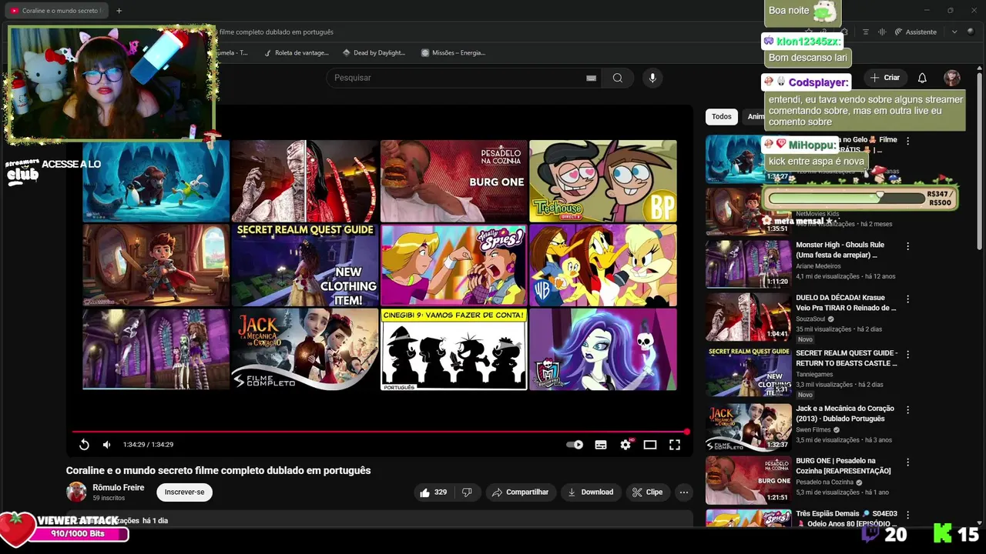Open Monster High ghost girl end-screen thumbnail
The height and width of the screenshot is (554, 986).
(x=603, y=349)
